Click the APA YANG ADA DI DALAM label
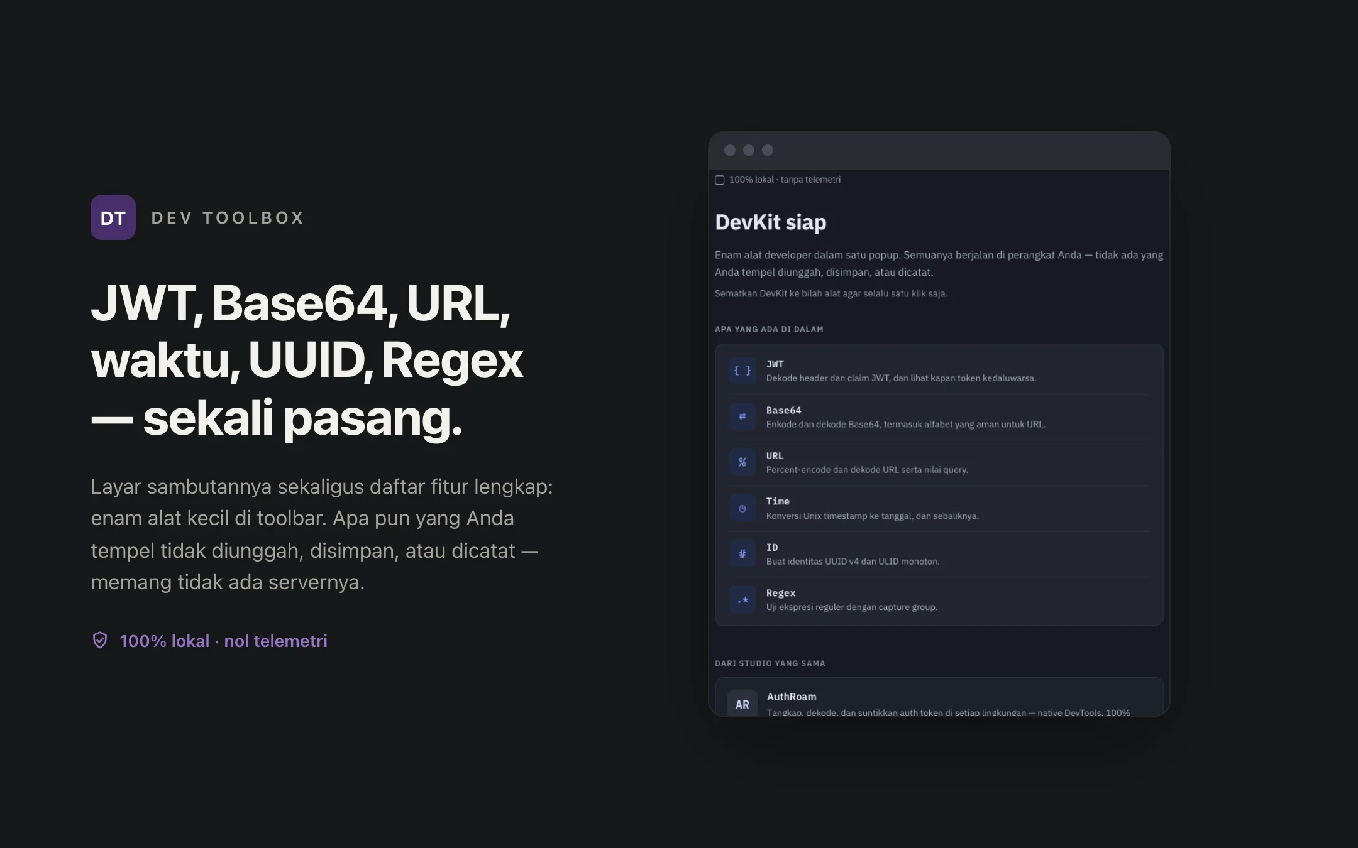This screenshot has width=1358, height=848. coord(769,329)
